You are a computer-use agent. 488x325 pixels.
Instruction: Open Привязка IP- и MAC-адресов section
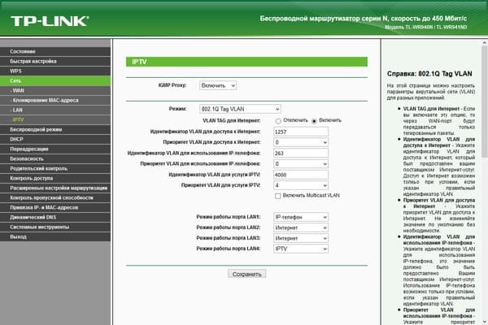(55, 207)
